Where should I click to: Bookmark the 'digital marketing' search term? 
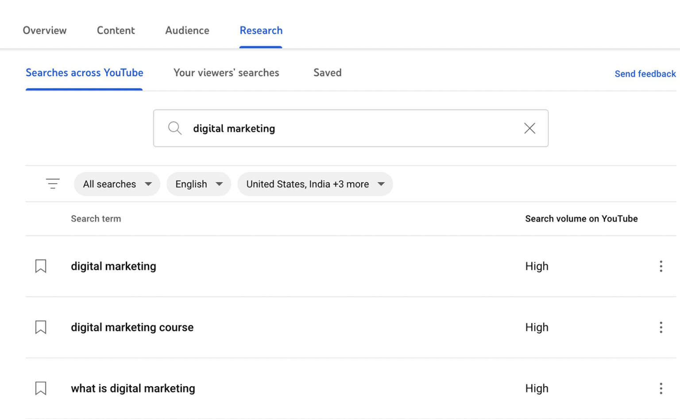tap(40, 266)
